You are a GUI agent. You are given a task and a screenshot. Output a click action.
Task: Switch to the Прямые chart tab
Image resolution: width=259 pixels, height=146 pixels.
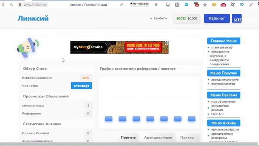click(128, 137)
